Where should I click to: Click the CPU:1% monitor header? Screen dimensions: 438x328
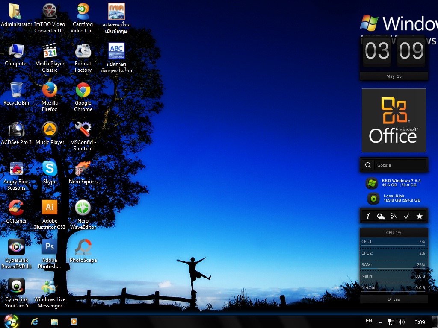[394, 232]
